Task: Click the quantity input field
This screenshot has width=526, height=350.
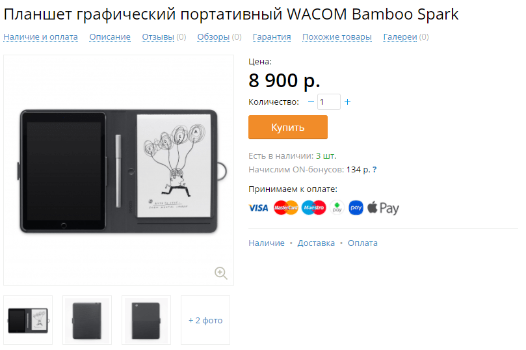Action: (329, 101)
